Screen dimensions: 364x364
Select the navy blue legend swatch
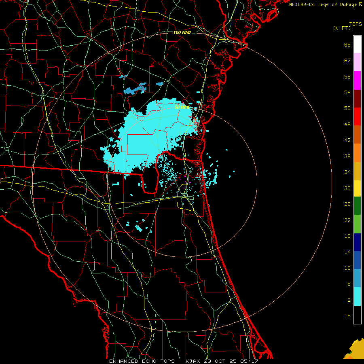tap(357, 242)
